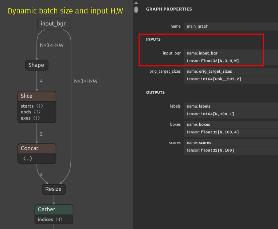Click the Slice ends attribute
278x229 pixels.
(31, 112)
